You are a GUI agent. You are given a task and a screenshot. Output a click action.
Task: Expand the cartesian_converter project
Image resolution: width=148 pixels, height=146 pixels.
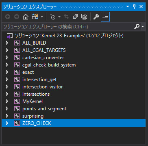(x=7, y=58)
